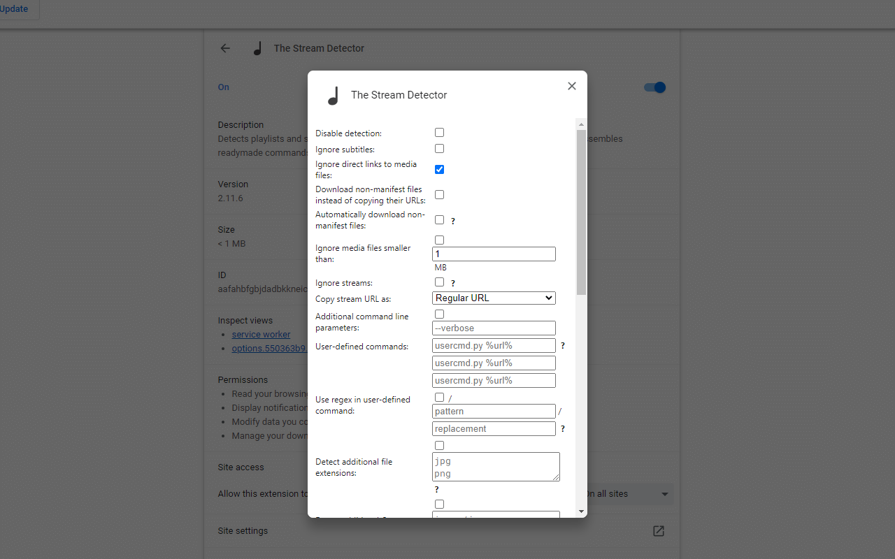Close the Stream Detector options dialog
Viewport: 895px width, 559px height.
click(572, 86)
